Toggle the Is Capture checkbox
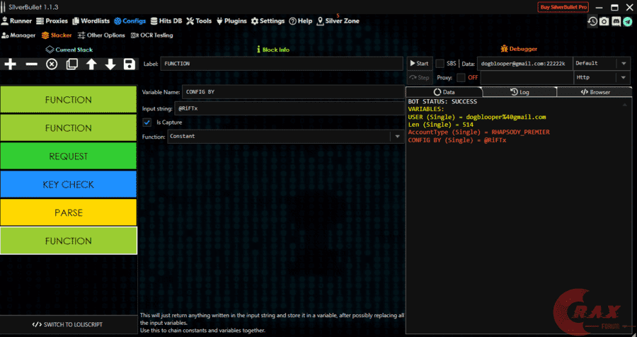The height and width of the screenshot is (337, 637). coord(147,122)
